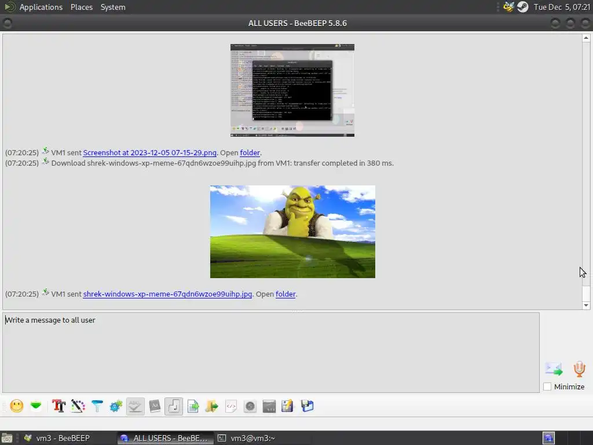This screenshot has height=445, width=593.
Task: Open the chat font selector (TT icon)
Action: (x=58, y=406)
